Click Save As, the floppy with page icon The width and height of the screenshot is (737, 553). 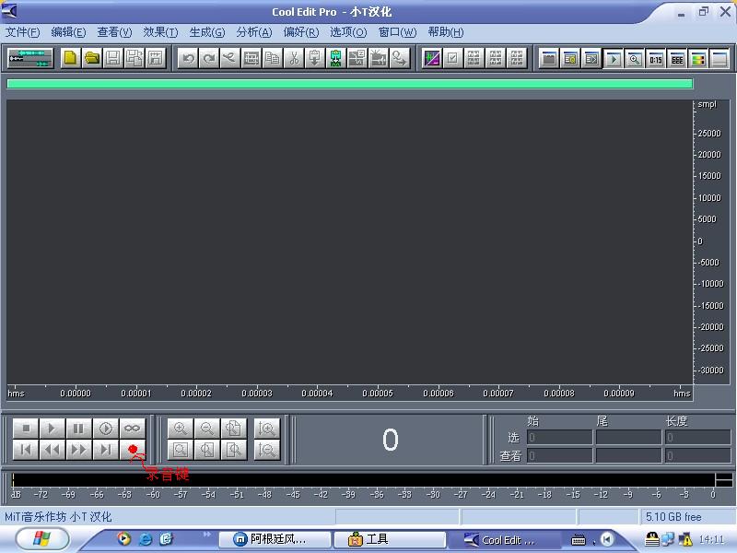[x=135, y=58]
